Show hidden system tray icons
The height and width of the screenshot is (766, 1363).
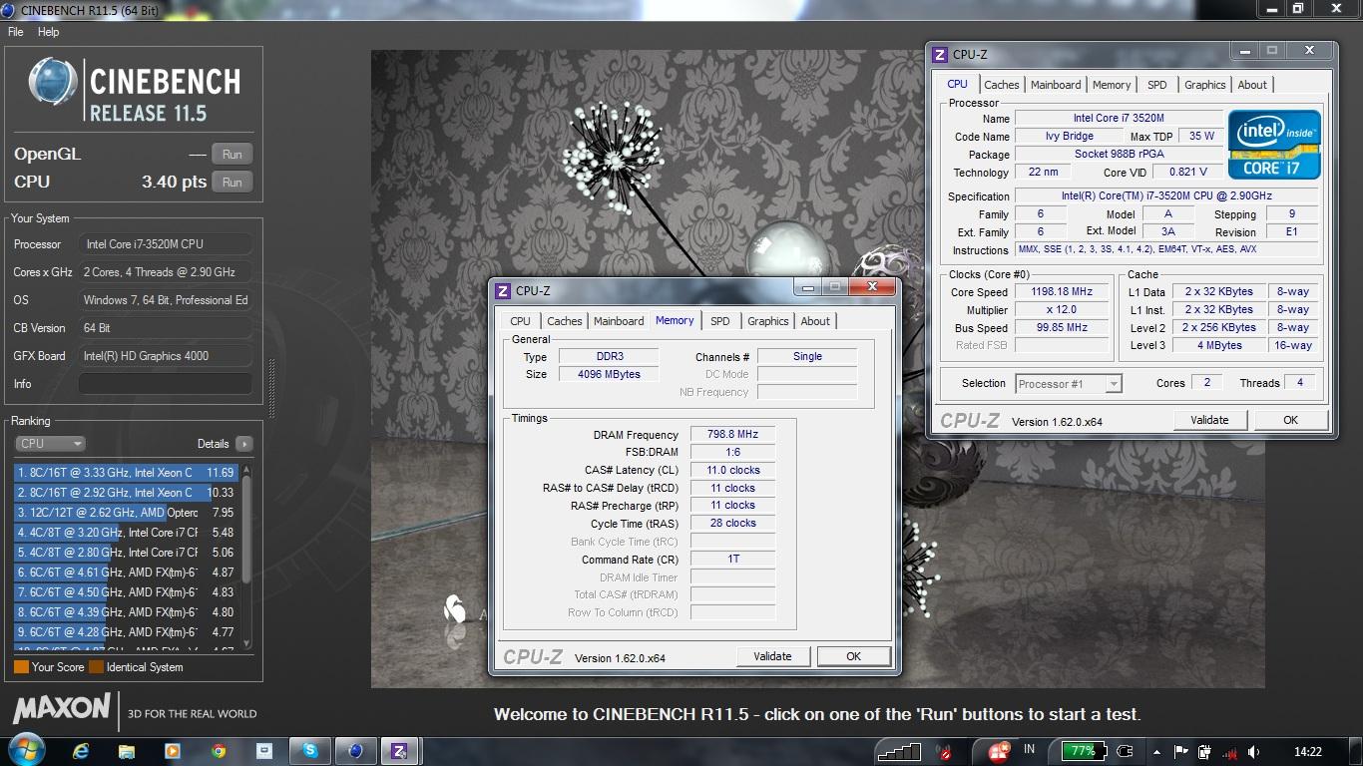[1157, 752]
